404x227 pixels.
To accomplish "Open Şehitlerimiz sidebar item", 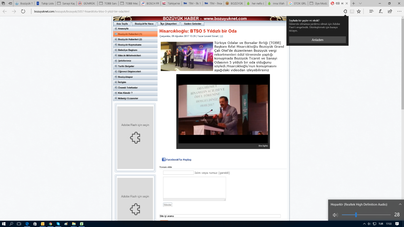I will (135, 61).
